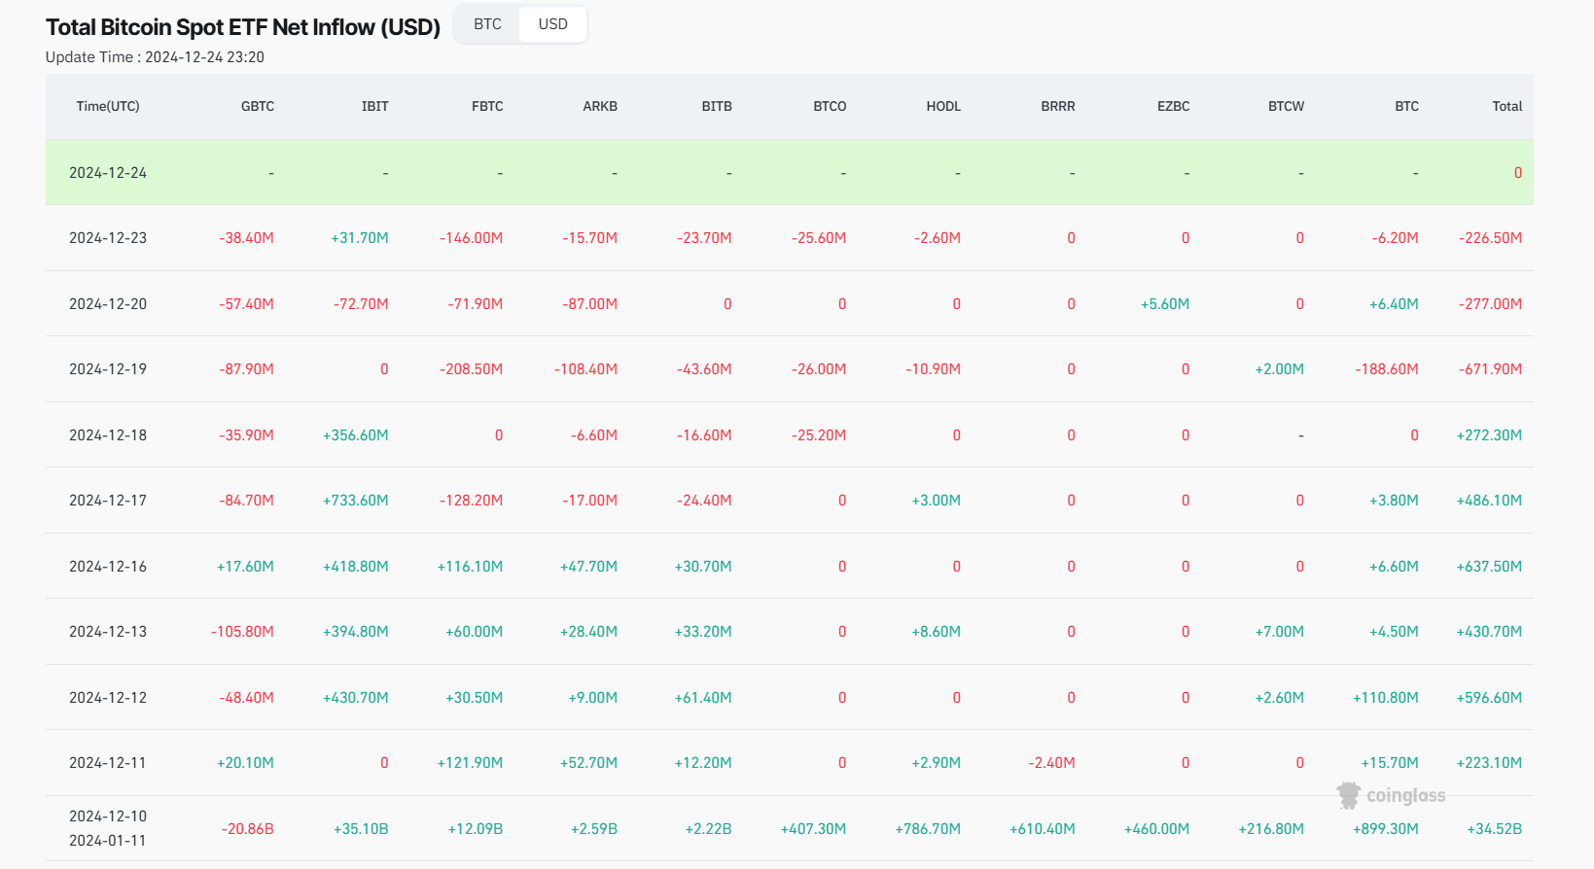Image resolution: width=1594 pixels, height=869 pixels.
Task: Select the 2024-12-11 date cell
Action: point(108,763)
